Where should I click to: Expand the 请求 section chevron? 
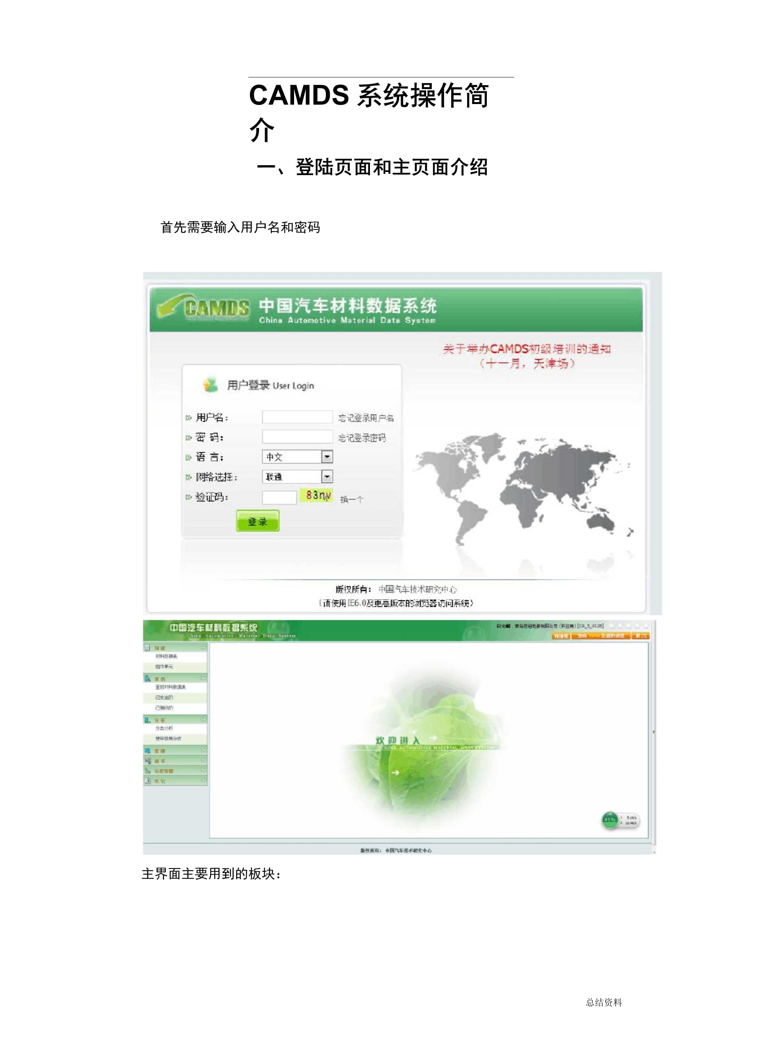[x=203, y=760]
